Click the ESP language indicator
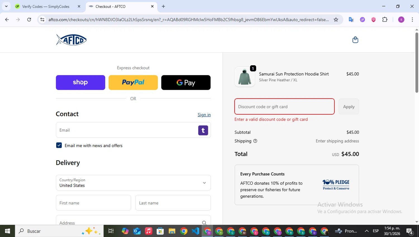419x237 pixels. click(x=376, y=231)
